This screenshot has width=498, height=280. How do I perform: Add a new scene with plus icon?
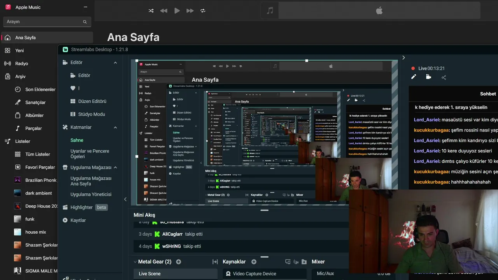[x=179, y=262]
